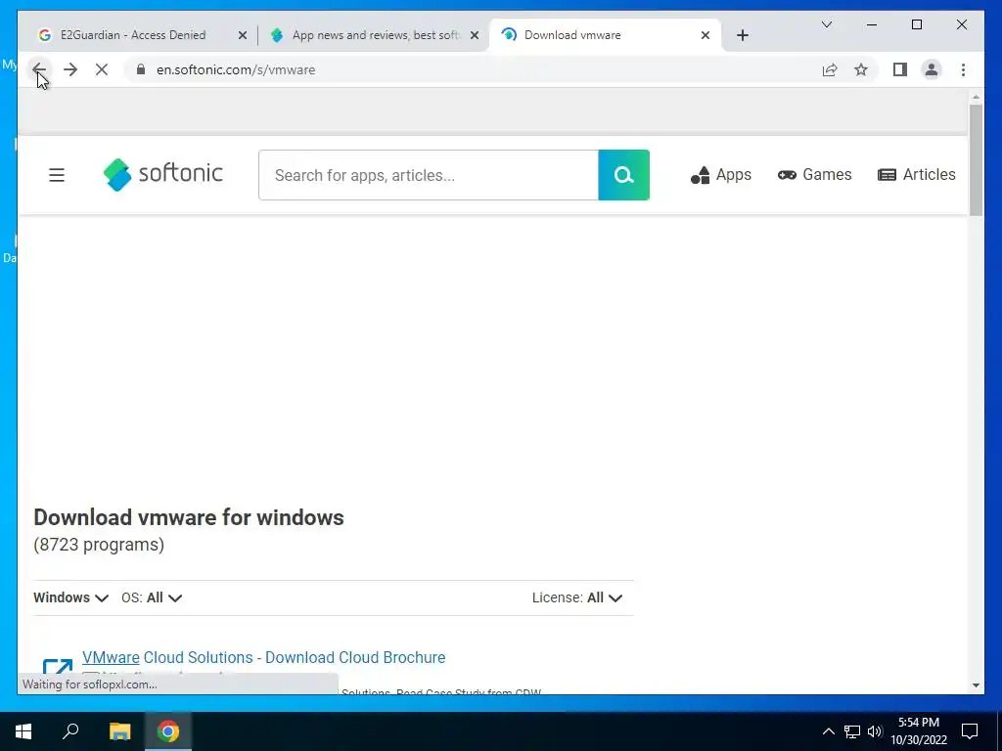Go back using browser back arrow
Viewport: 1002px width, 751px height.
(x=39, y=69)
